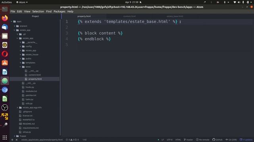Open the Files manager in dock
This screenshot has height=142, width=254.
(5, 36)
